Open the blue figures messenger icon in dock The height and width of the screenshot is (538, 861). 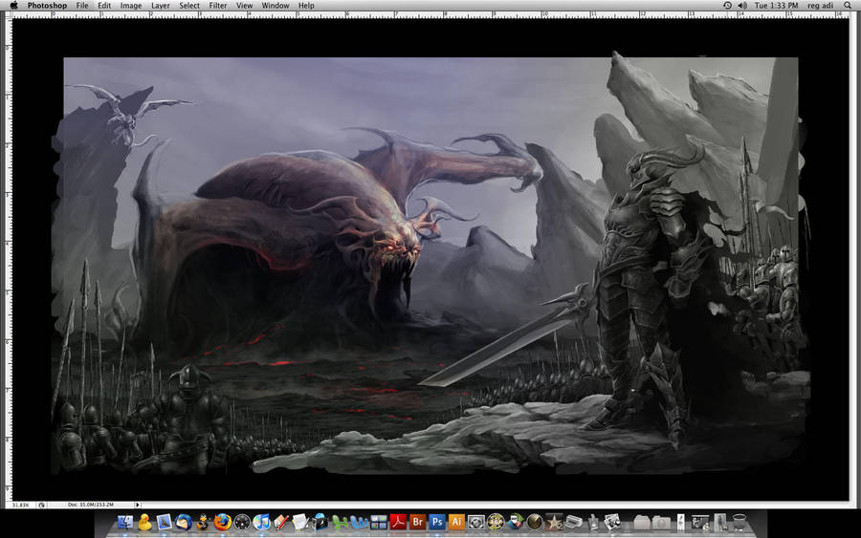359,522
